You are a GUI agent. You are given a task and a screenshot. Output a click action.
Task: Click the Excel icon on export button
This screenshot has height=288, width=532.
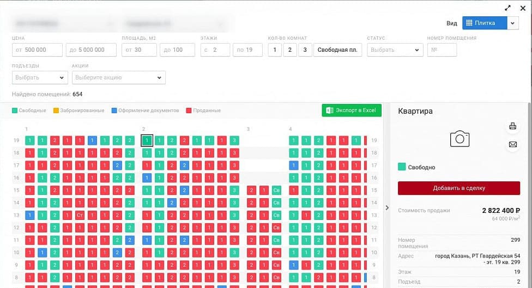point(329,111)
